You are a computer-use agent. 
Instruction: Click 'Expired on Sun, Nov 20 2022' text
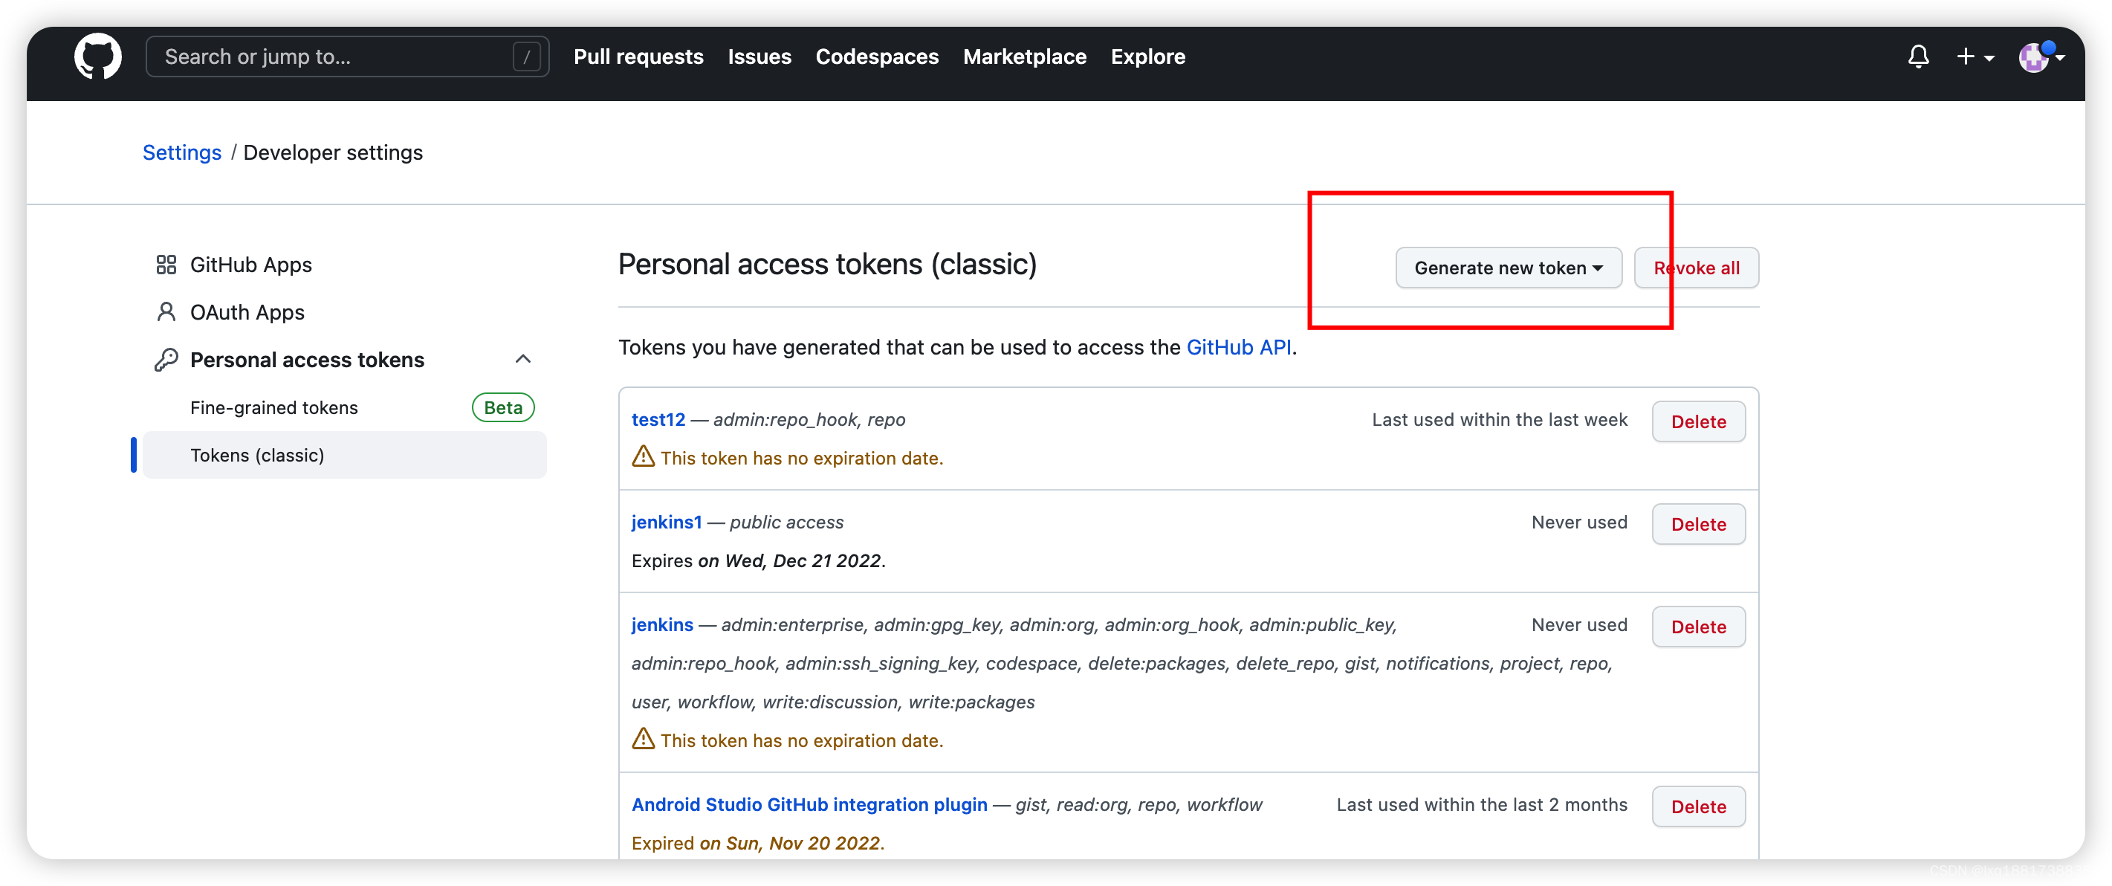[757, 843]
